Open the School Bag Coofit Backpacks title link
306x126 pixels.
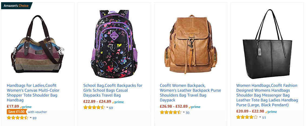113,90
